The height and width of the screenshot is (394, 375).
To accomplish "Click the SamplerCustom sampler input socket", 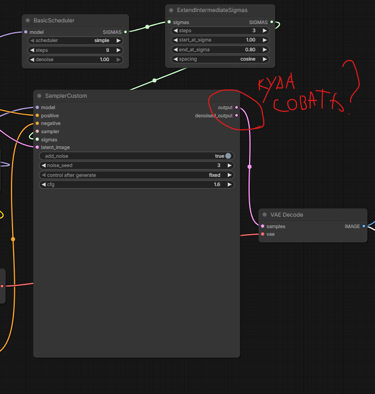I will tap(38, 131).
